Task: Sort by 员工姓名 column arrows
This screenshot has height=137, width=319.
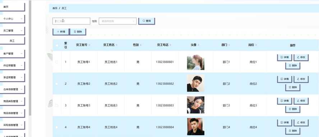Action: (x=117, y=45)
